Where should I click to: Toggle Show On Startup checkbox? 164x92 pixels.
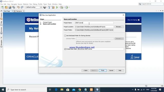139,20
